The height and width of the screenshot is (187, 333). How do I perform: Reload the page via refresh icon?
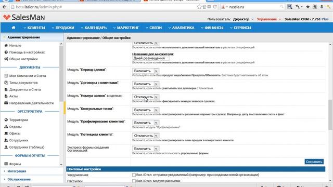pos(215,7)
